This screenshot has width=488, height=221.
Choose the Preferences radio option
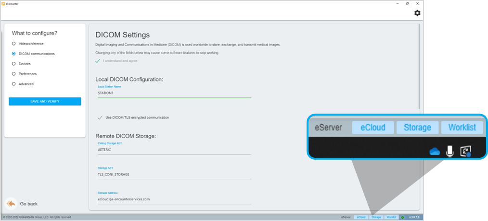click(14, 74)
